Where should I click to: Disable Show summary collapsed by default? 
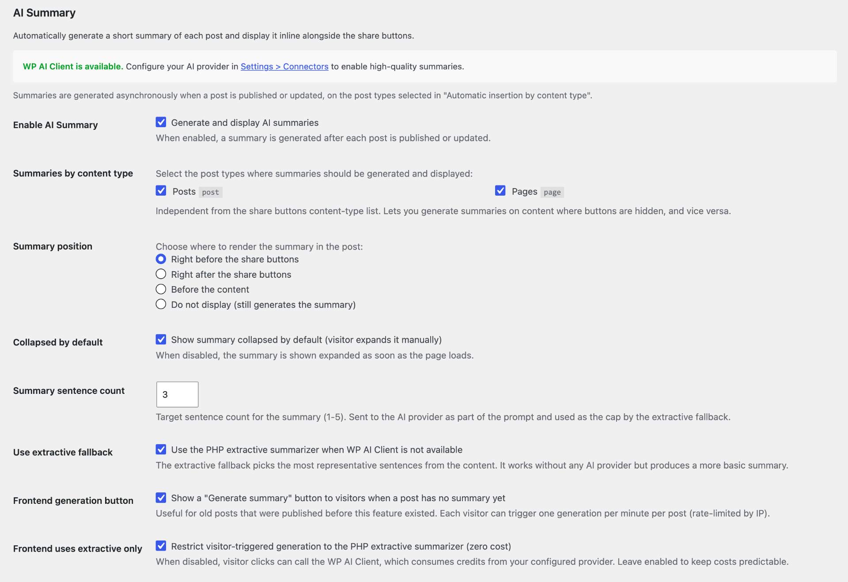click(161, 340)
